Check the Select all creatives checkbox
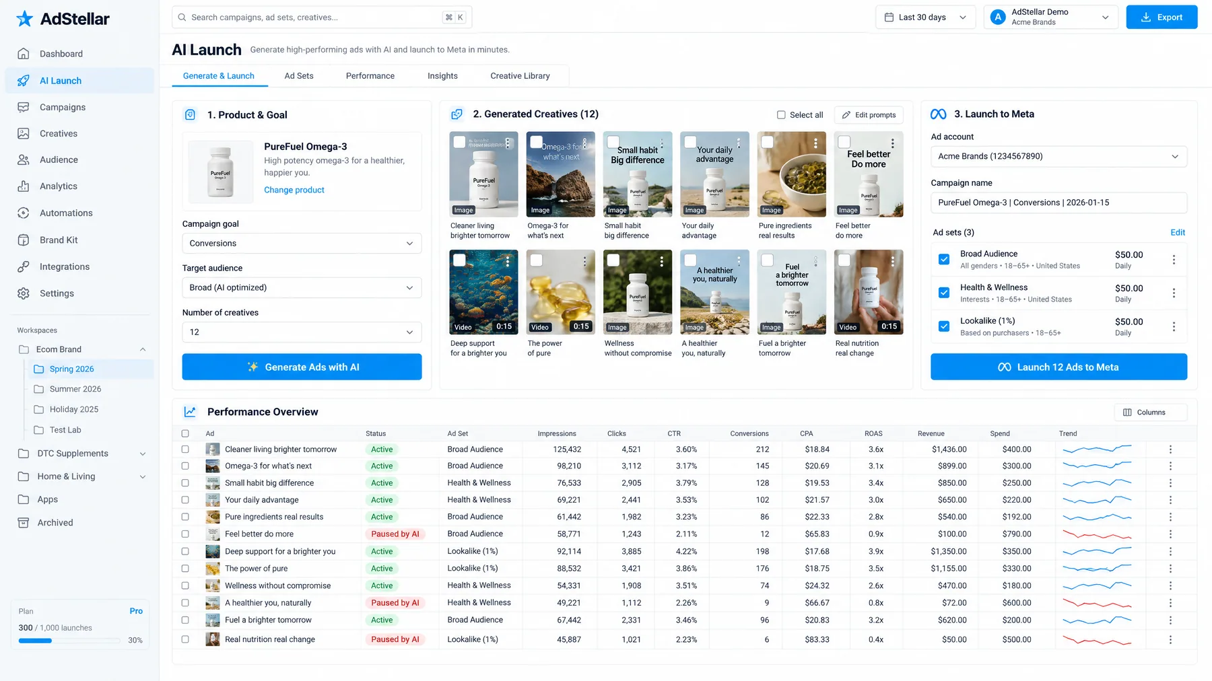 [781, 115]
